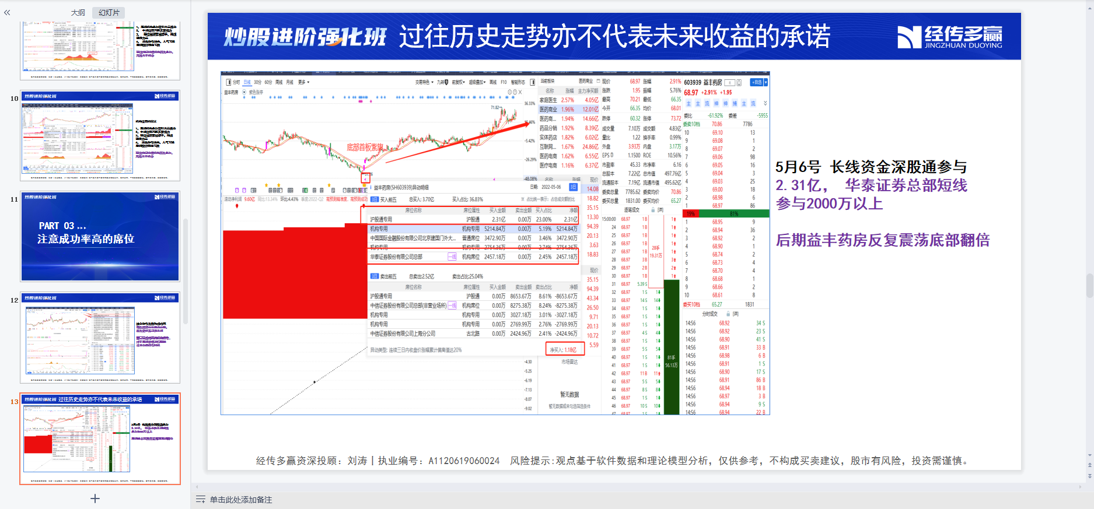
Task: Select the embedded stock chart image
Action: click(x=495, y=243)
